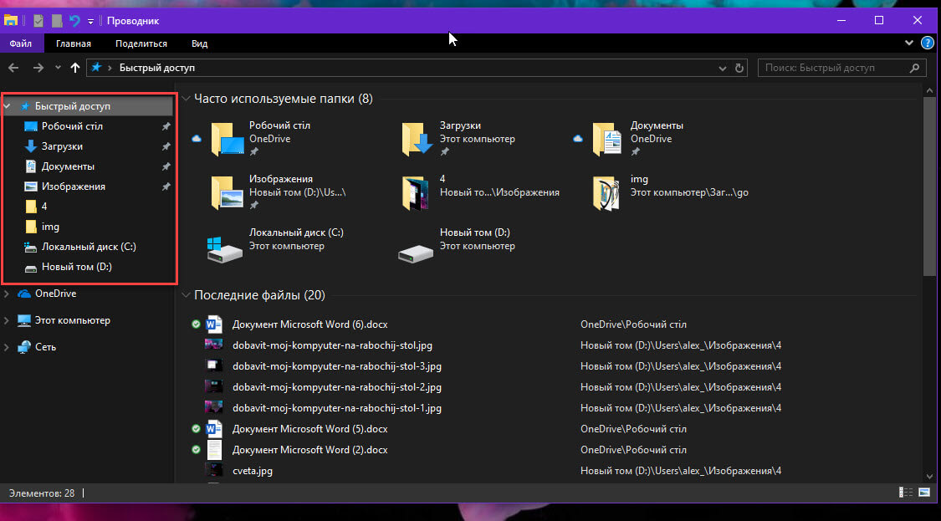The width and height of the screenshot is (941, 521).
Task: Select Документ Microsoft Word (6).docx
Action: (x=309, y=324)
